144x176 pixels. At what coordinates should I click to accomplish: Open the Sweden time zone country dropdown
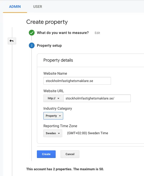(53, 133)
